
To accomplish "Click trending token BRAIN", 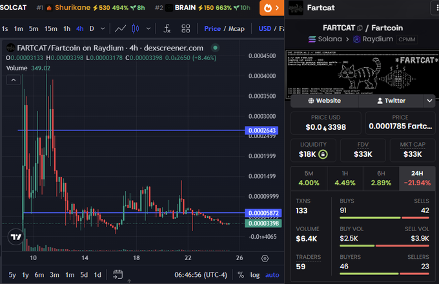I will point(185,8).
